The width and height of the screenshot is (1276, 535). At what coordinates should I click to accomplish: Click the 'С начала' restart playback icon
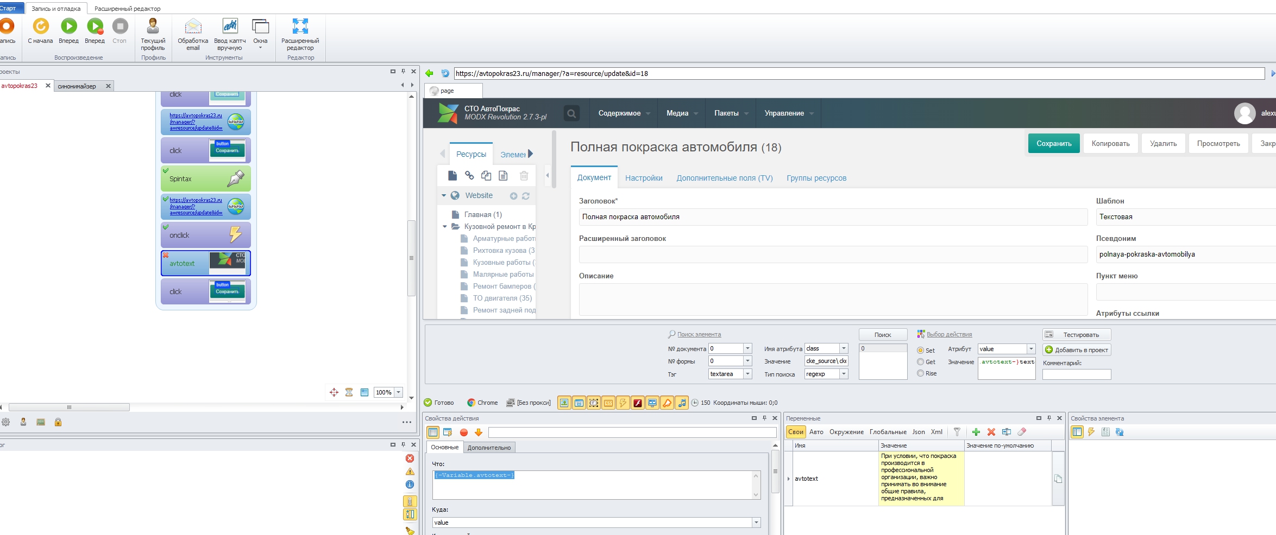[41, 27]
